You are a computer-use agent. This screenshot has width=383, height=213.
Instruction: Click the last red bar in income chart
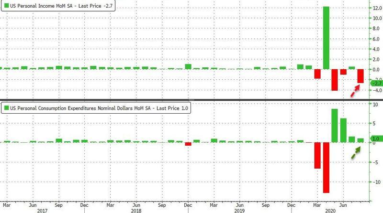click(360, 76)
